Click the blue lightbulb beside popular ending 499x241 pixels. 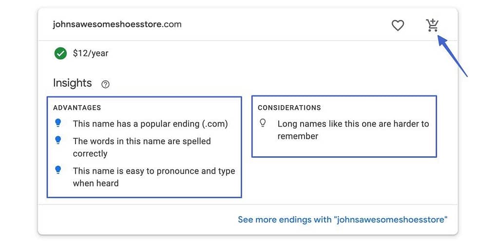pos(58,123)
